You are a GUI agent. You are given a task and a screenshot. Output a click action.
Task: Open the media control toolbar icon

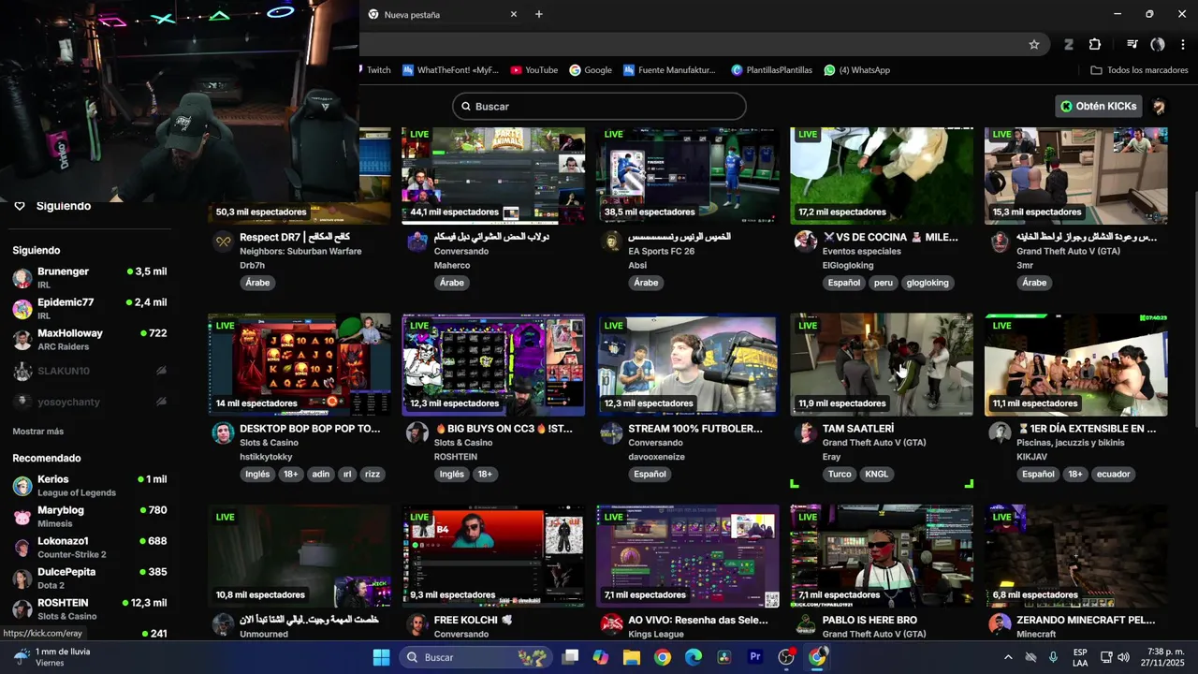[x=1132, y=44]
